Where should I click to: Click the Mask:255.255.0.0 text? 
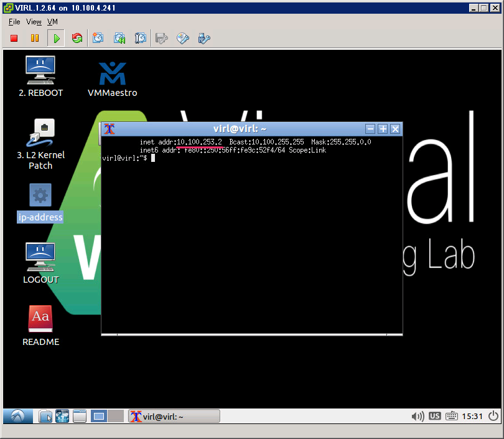[341, 142]
